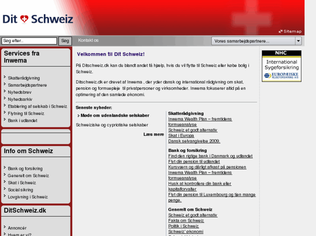Open Lovgivning i Schweiz sidebar link
This screenshot has width=316, height=236.
[x=28, y=197]
